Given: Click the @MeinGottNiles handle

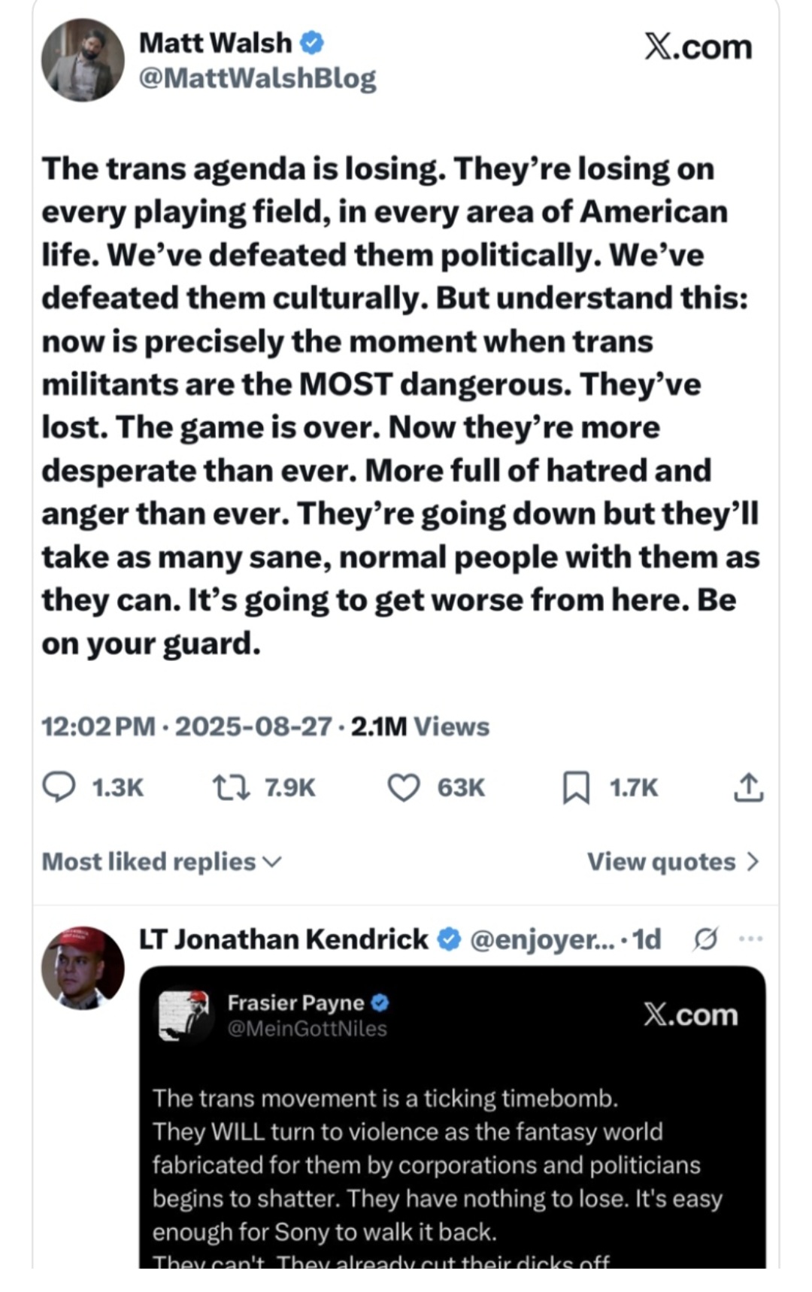Looking at the screenshot, I should tap(307, 1029).
